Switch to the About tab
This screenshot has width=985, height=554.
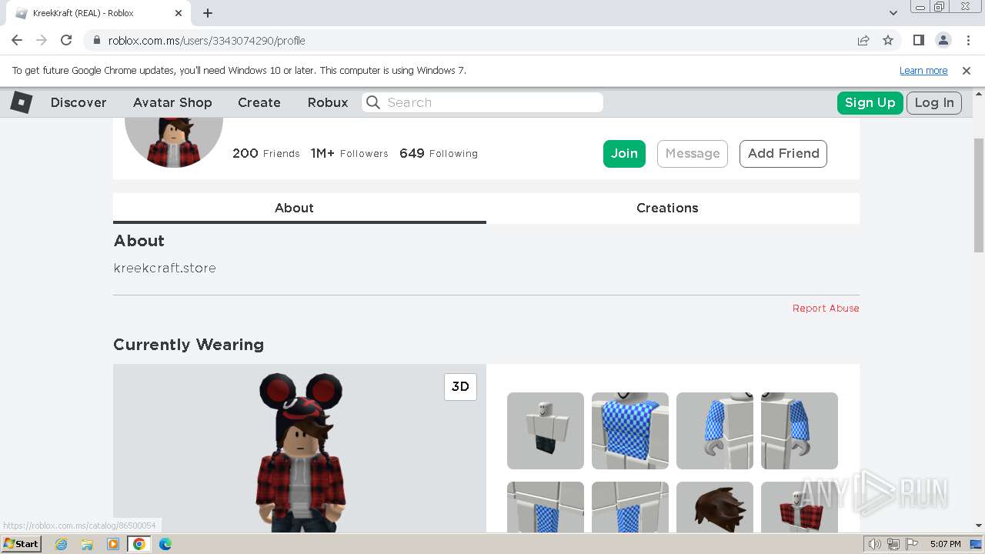[x=299, y=208]
